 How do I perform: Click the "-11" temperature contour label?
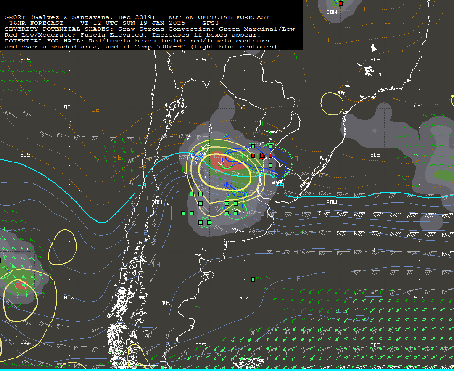[x=146, y=209]
